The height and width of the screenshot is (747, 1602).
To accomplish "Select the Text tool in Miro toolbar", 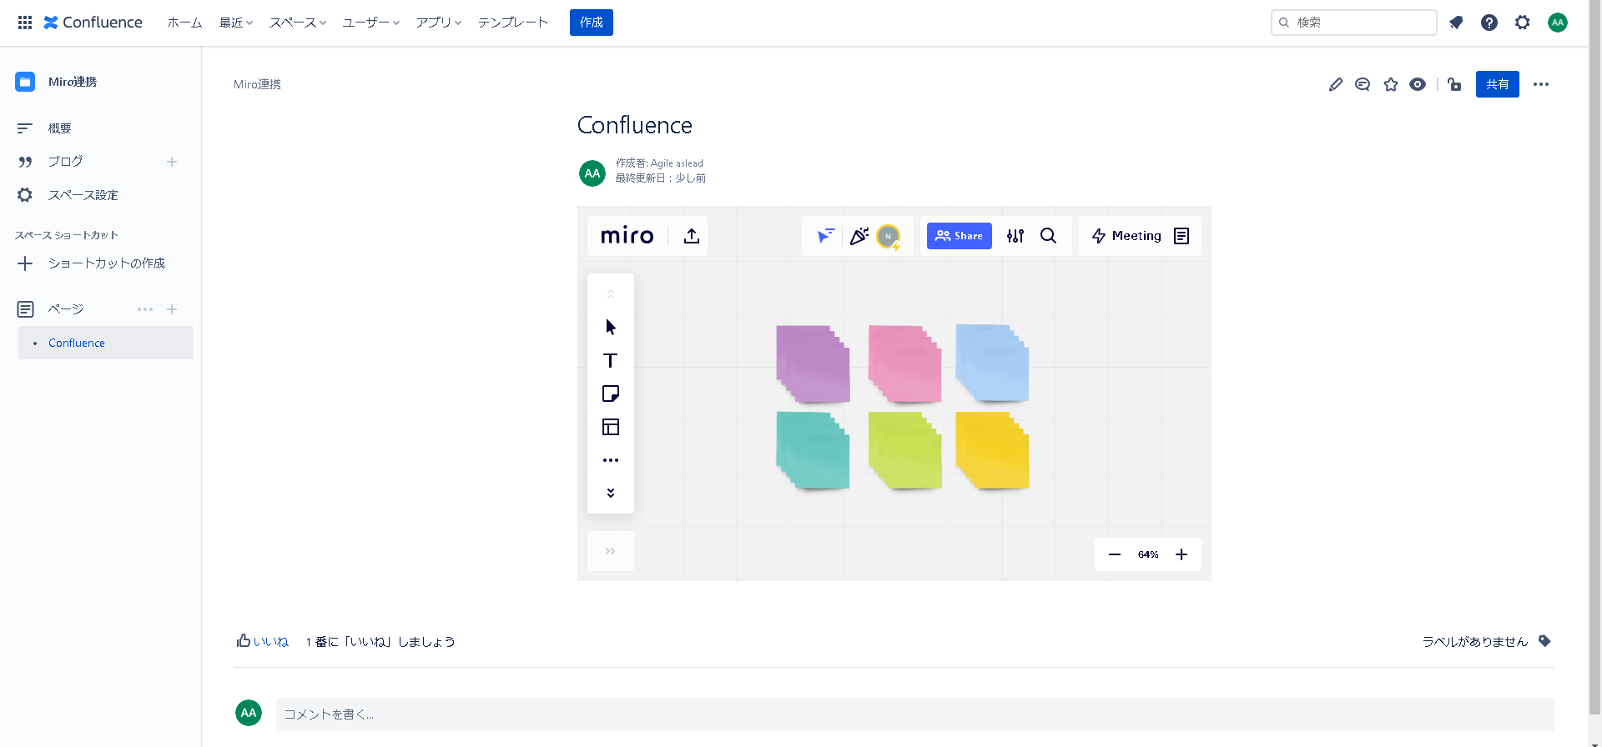I will point(610,360).
